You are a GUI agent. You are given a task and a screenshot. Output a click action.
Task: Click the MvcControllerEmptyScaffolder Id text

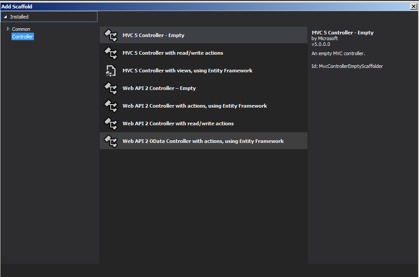[347, 66]
